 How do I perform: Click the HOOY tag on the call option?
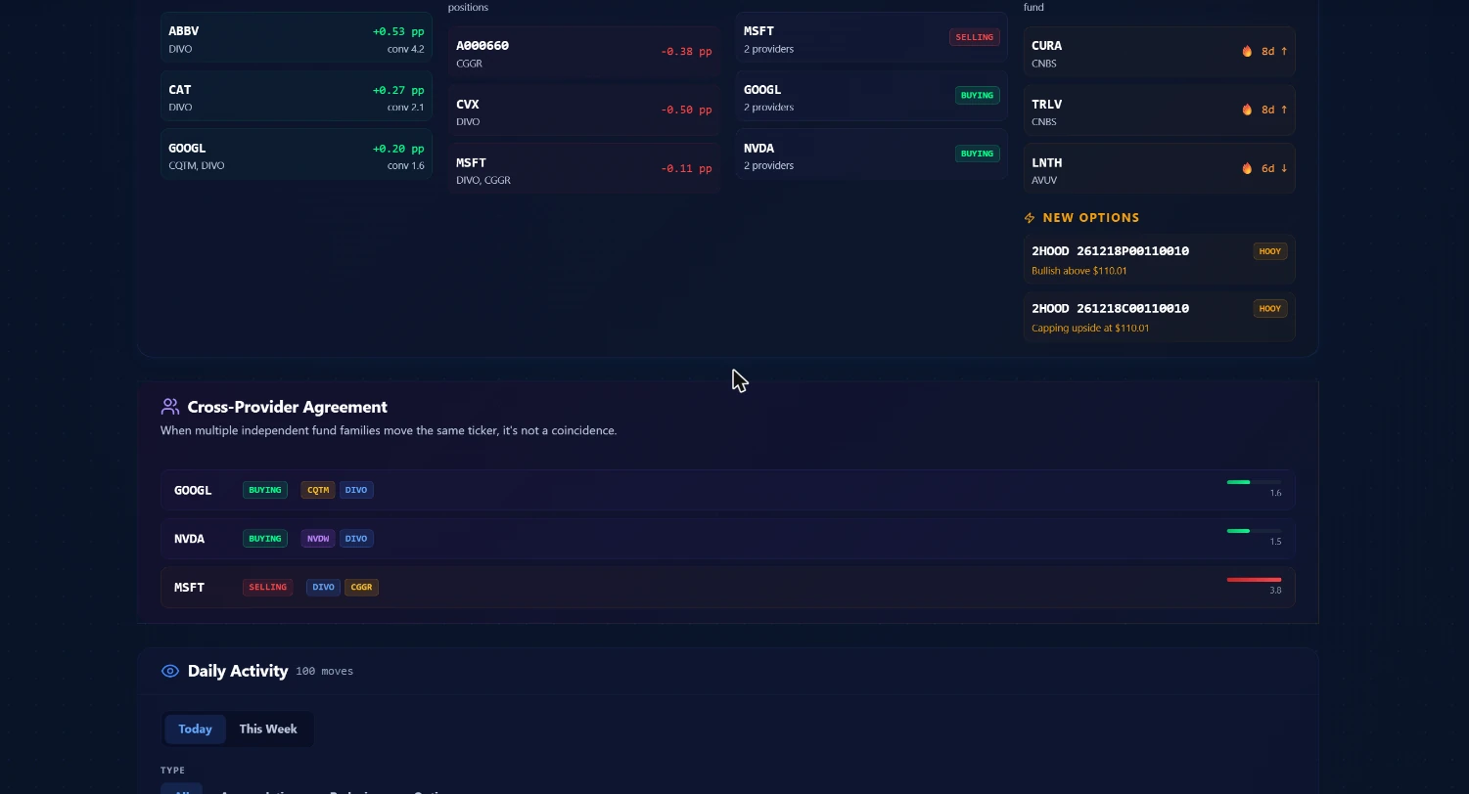click(x=1270, y=308)
